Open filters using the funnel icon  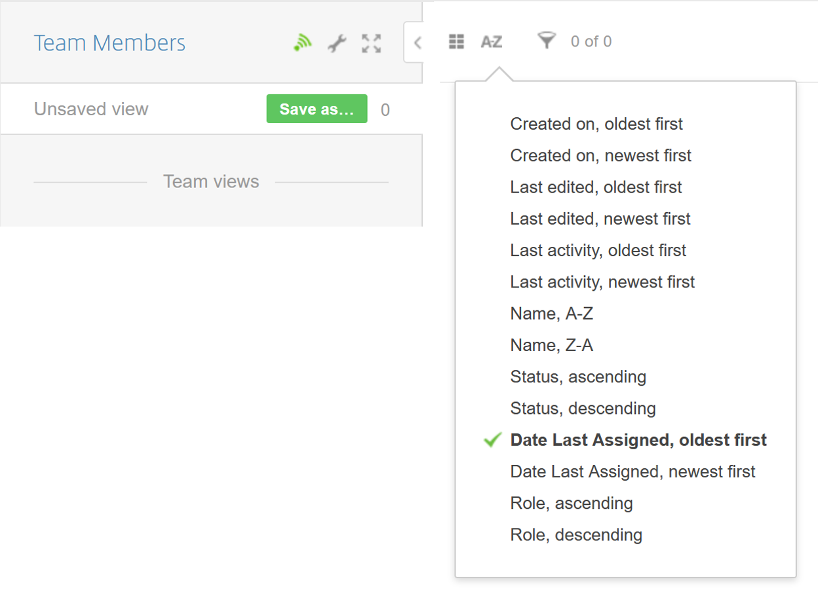pyautogui.click(x=547, y=41)
